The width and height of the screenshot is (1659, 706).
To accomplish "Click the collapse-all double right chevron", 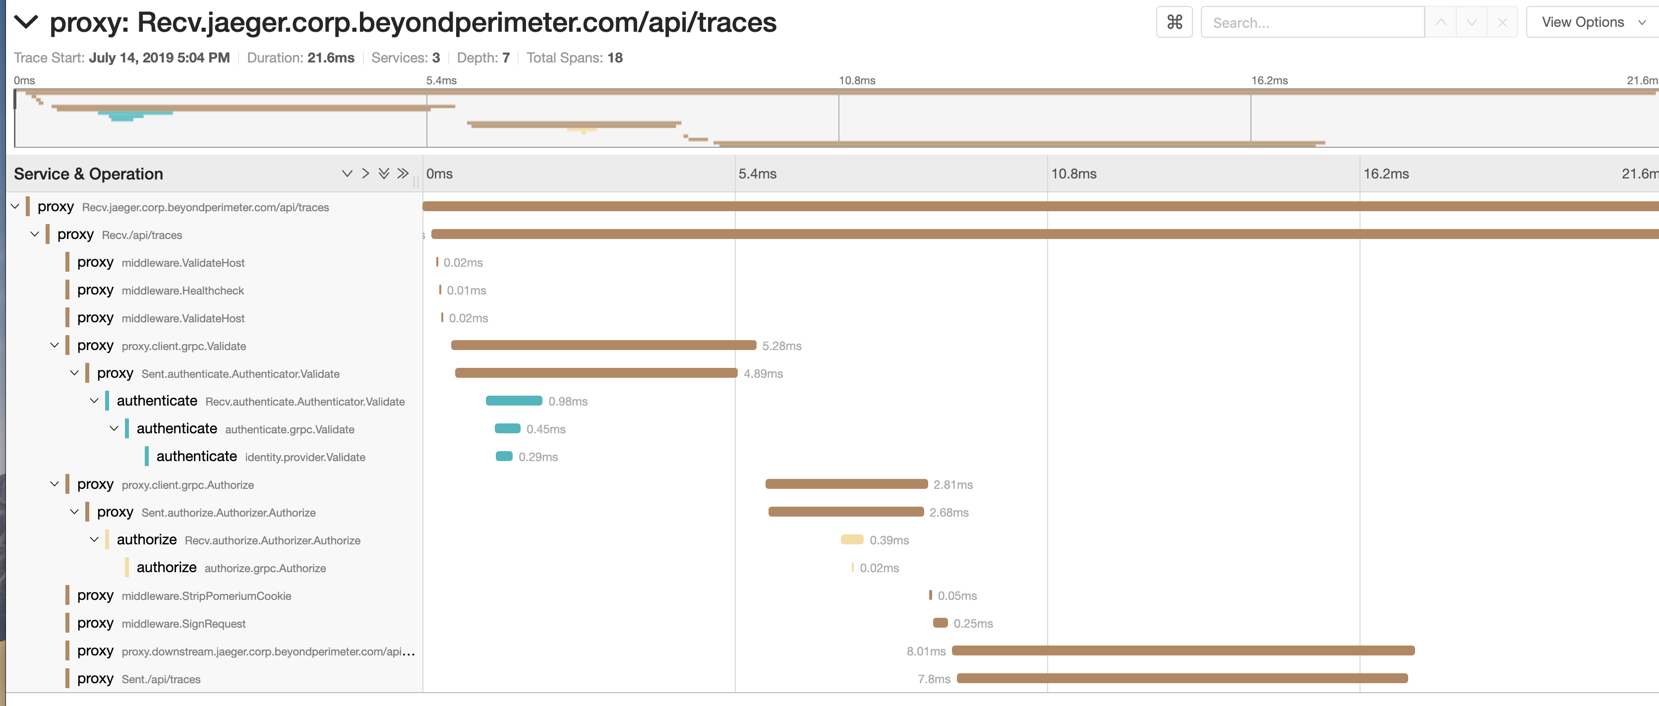I will tap(403, 174).
